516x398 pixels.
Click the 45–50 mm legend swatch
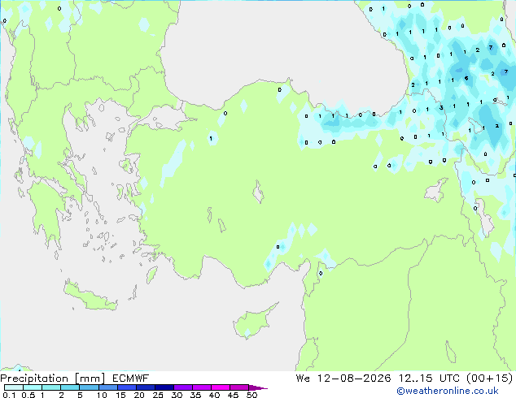239,387
